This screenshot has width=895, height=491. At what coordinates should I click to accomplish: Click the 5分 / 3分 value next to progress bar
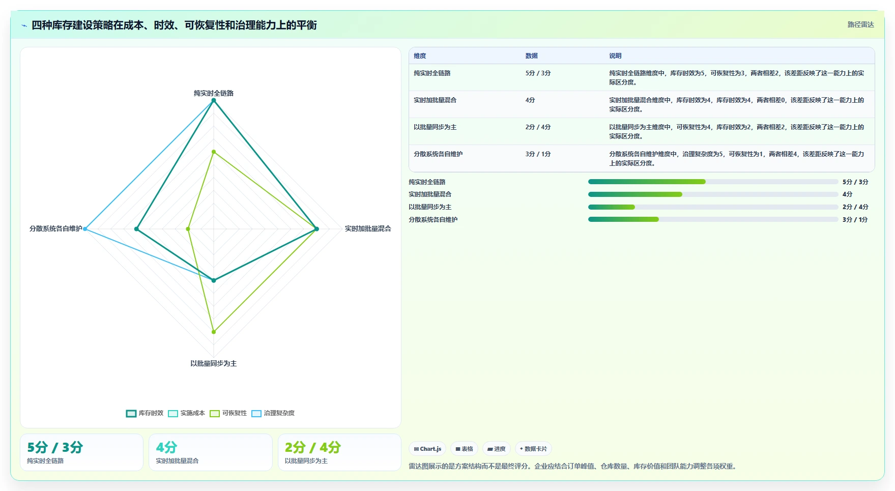point(855,182)
